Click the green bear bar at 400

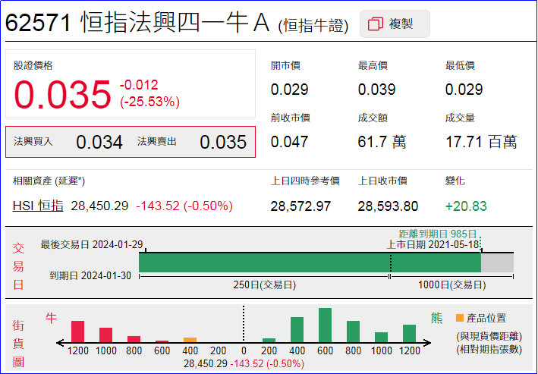pos(297,330)
